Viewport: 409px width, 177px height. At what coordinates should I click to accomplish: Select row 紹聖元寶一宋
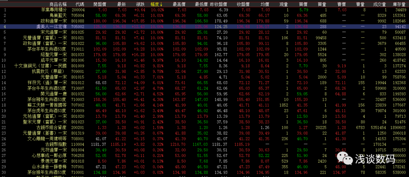(x=204, y=55)
